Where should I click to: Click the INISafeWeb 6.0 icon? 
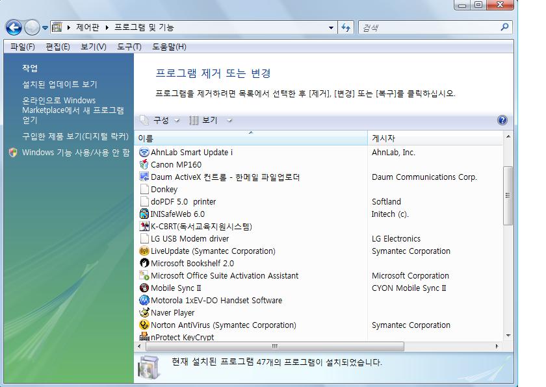click(144, 214)
